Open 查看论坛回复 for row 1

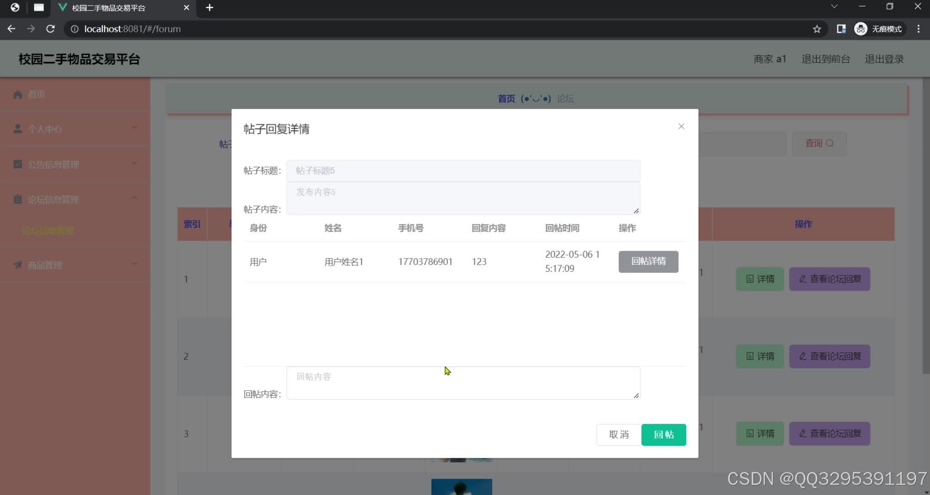point(830,279)
